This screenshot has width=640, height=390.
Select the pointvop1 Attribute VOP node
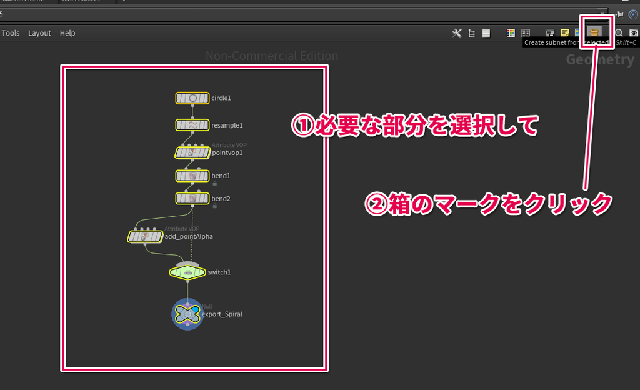click(x=192, y=152)
